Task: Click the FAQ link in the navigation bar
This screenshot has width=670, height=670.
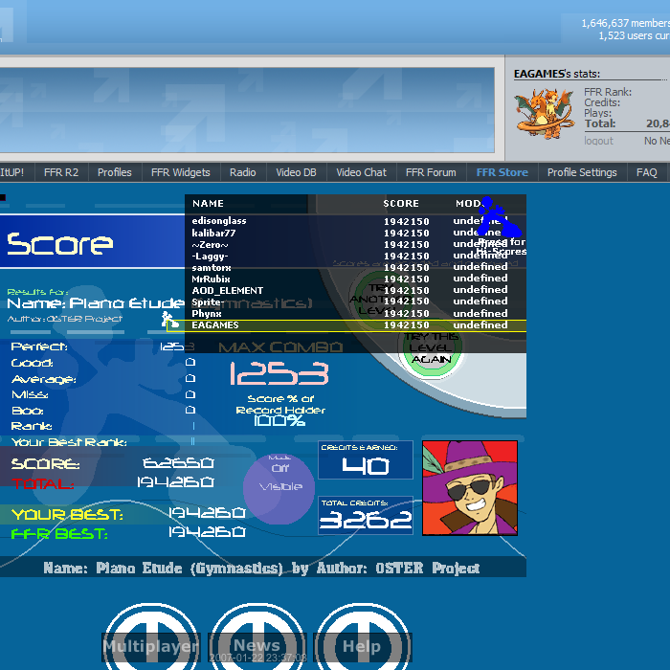Action: click(647, 172)
